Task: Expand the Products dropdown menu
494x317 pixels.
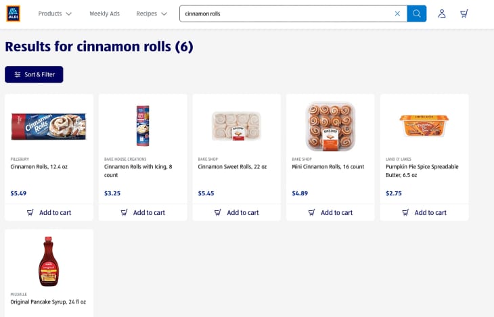Action: [x=55, y=14]
